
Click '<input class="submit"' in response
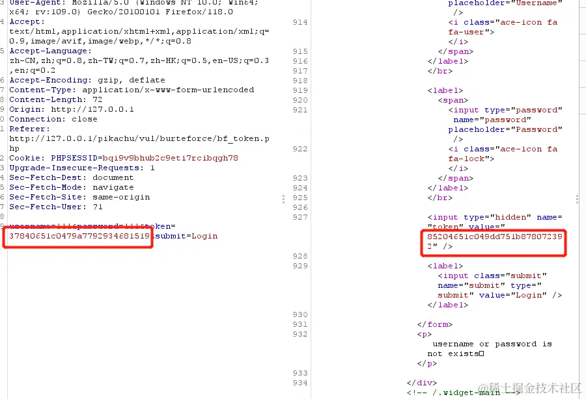click(492, 275)
